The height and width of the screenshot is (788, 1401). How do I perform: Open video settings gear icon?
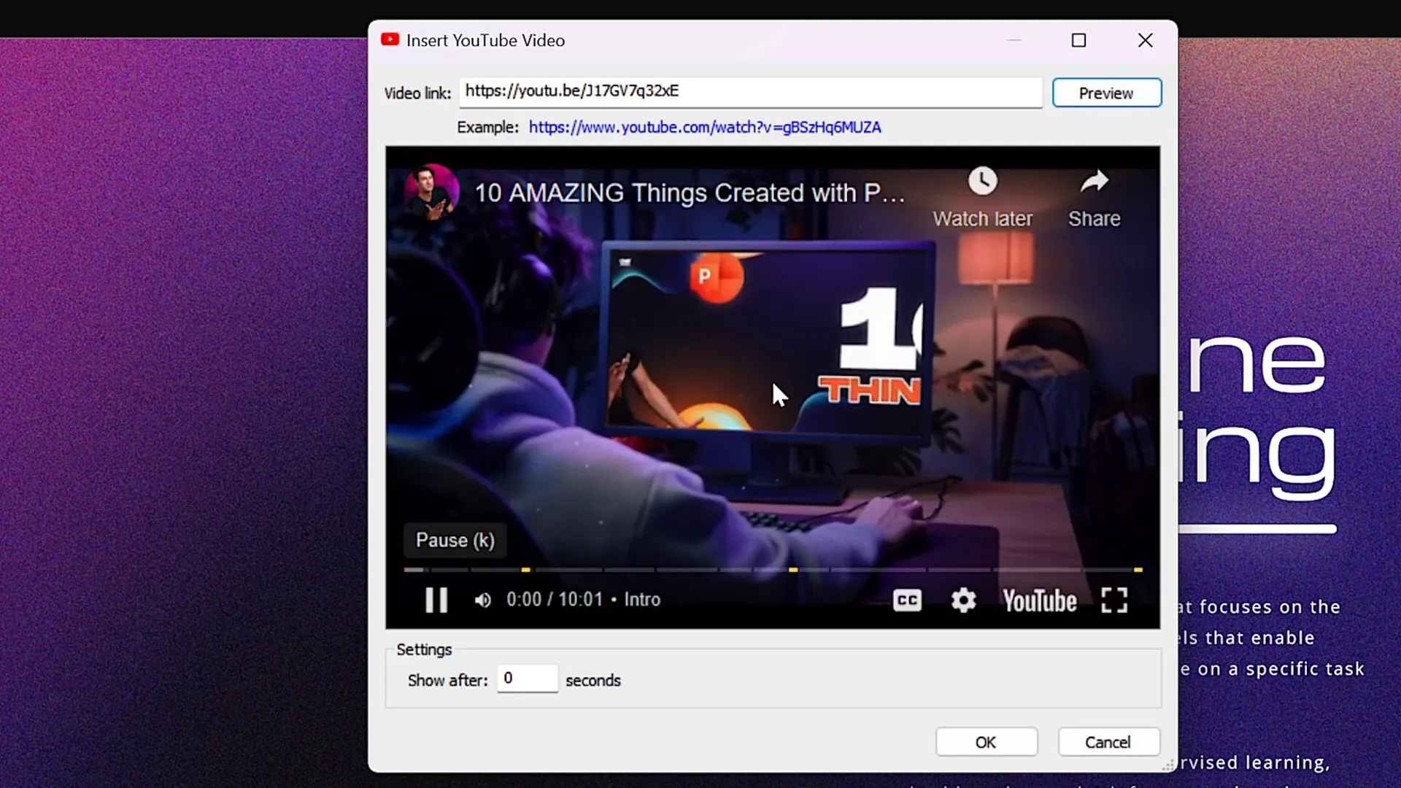(963, 600)
